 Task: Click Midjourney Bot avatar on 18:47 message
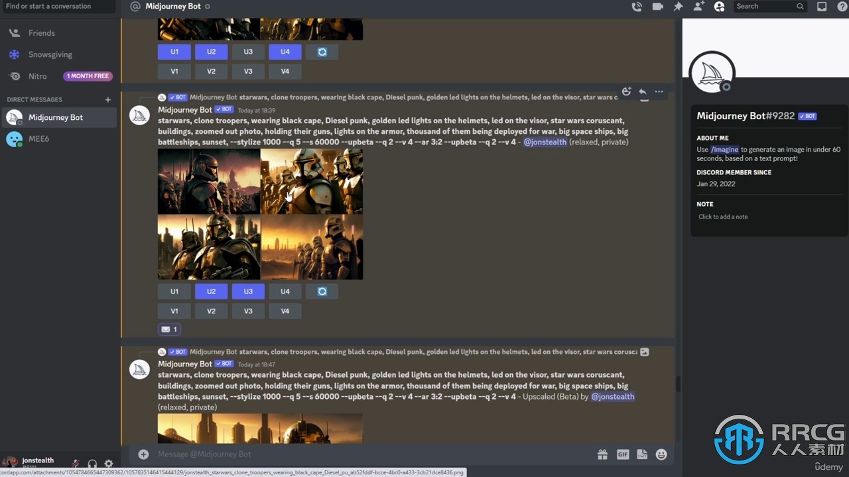(x=139, y=370)
